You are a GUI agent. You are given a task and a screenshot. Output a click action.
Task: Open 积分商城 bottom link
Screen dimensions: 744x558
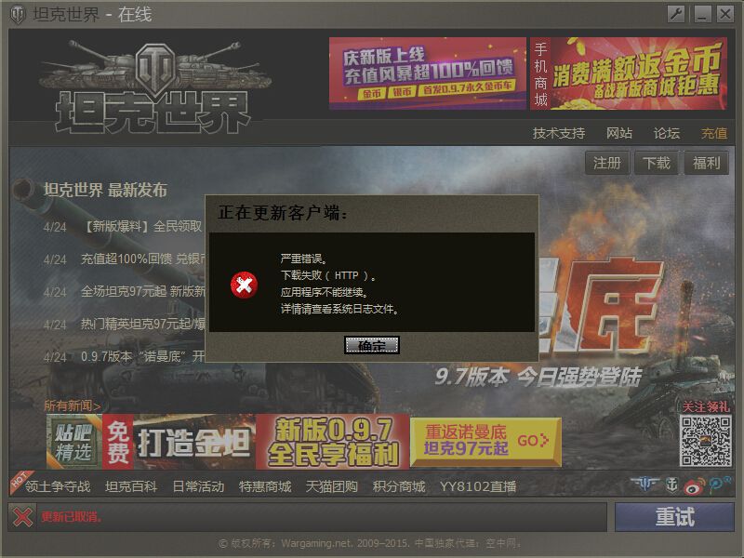tap(399, 486)
